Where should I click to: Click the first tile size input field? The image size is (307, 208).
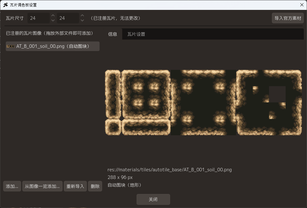coord(39,18)
